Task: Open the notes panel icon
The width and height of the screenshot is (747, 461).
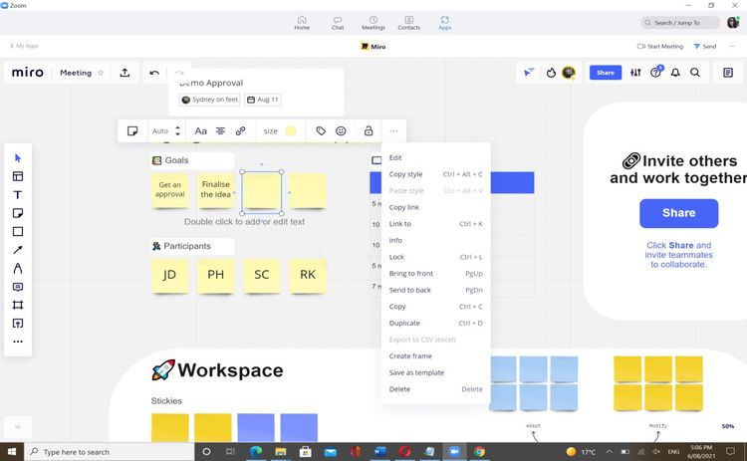Action: (x=728, y=73)
